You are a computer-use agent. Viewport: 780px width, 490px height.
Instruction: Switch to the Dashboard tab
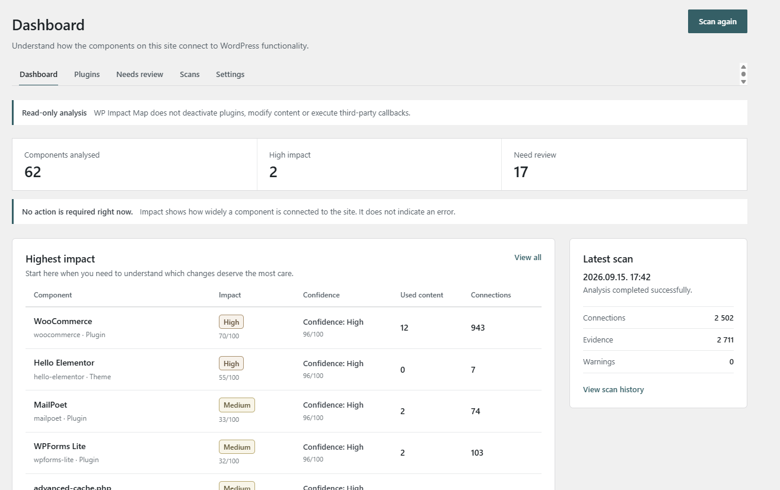pyautogui.click(x=39, y=75)
